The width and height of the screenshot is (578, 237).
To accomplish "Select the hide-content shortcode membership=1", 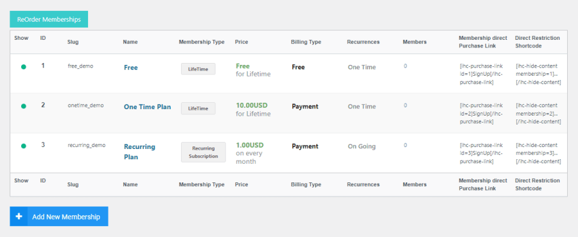I will pyautogui.click(x=539, y=74).
